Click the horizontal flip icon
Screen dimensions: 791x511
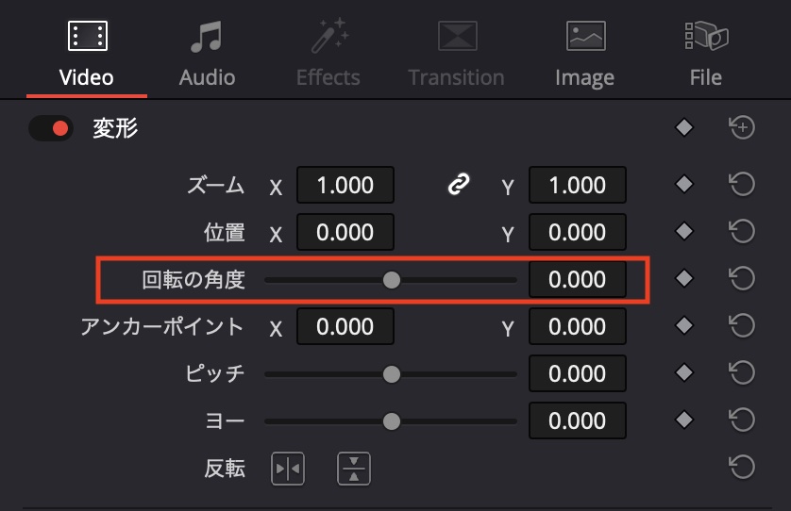pyautogui.click(x=288, y=469)
